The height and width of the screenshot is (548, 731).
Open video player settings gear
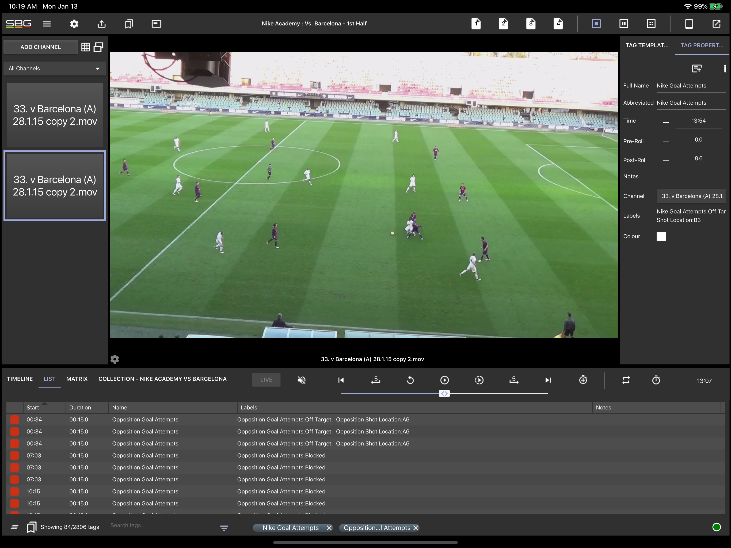click(x=115, y=359)
